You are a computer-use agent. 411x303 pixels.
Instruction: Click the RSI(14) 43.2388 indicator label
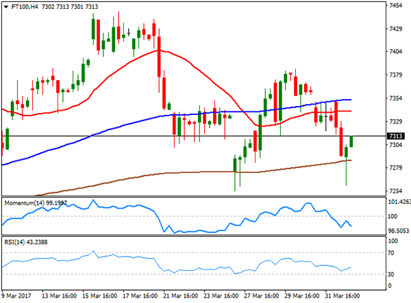(26, 242)
